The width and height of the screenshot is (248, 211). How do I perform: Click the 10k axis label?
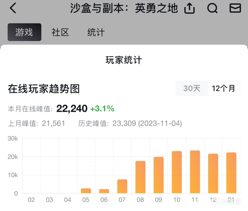tap(13, 175)
